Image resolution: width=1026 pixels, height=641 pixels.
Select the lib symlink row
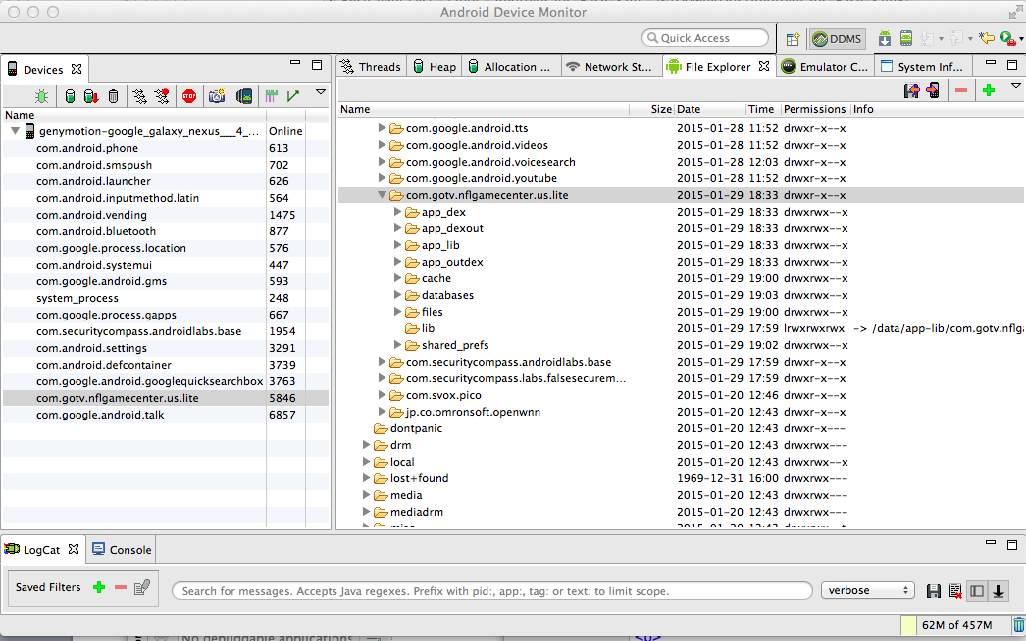[681, 328]
